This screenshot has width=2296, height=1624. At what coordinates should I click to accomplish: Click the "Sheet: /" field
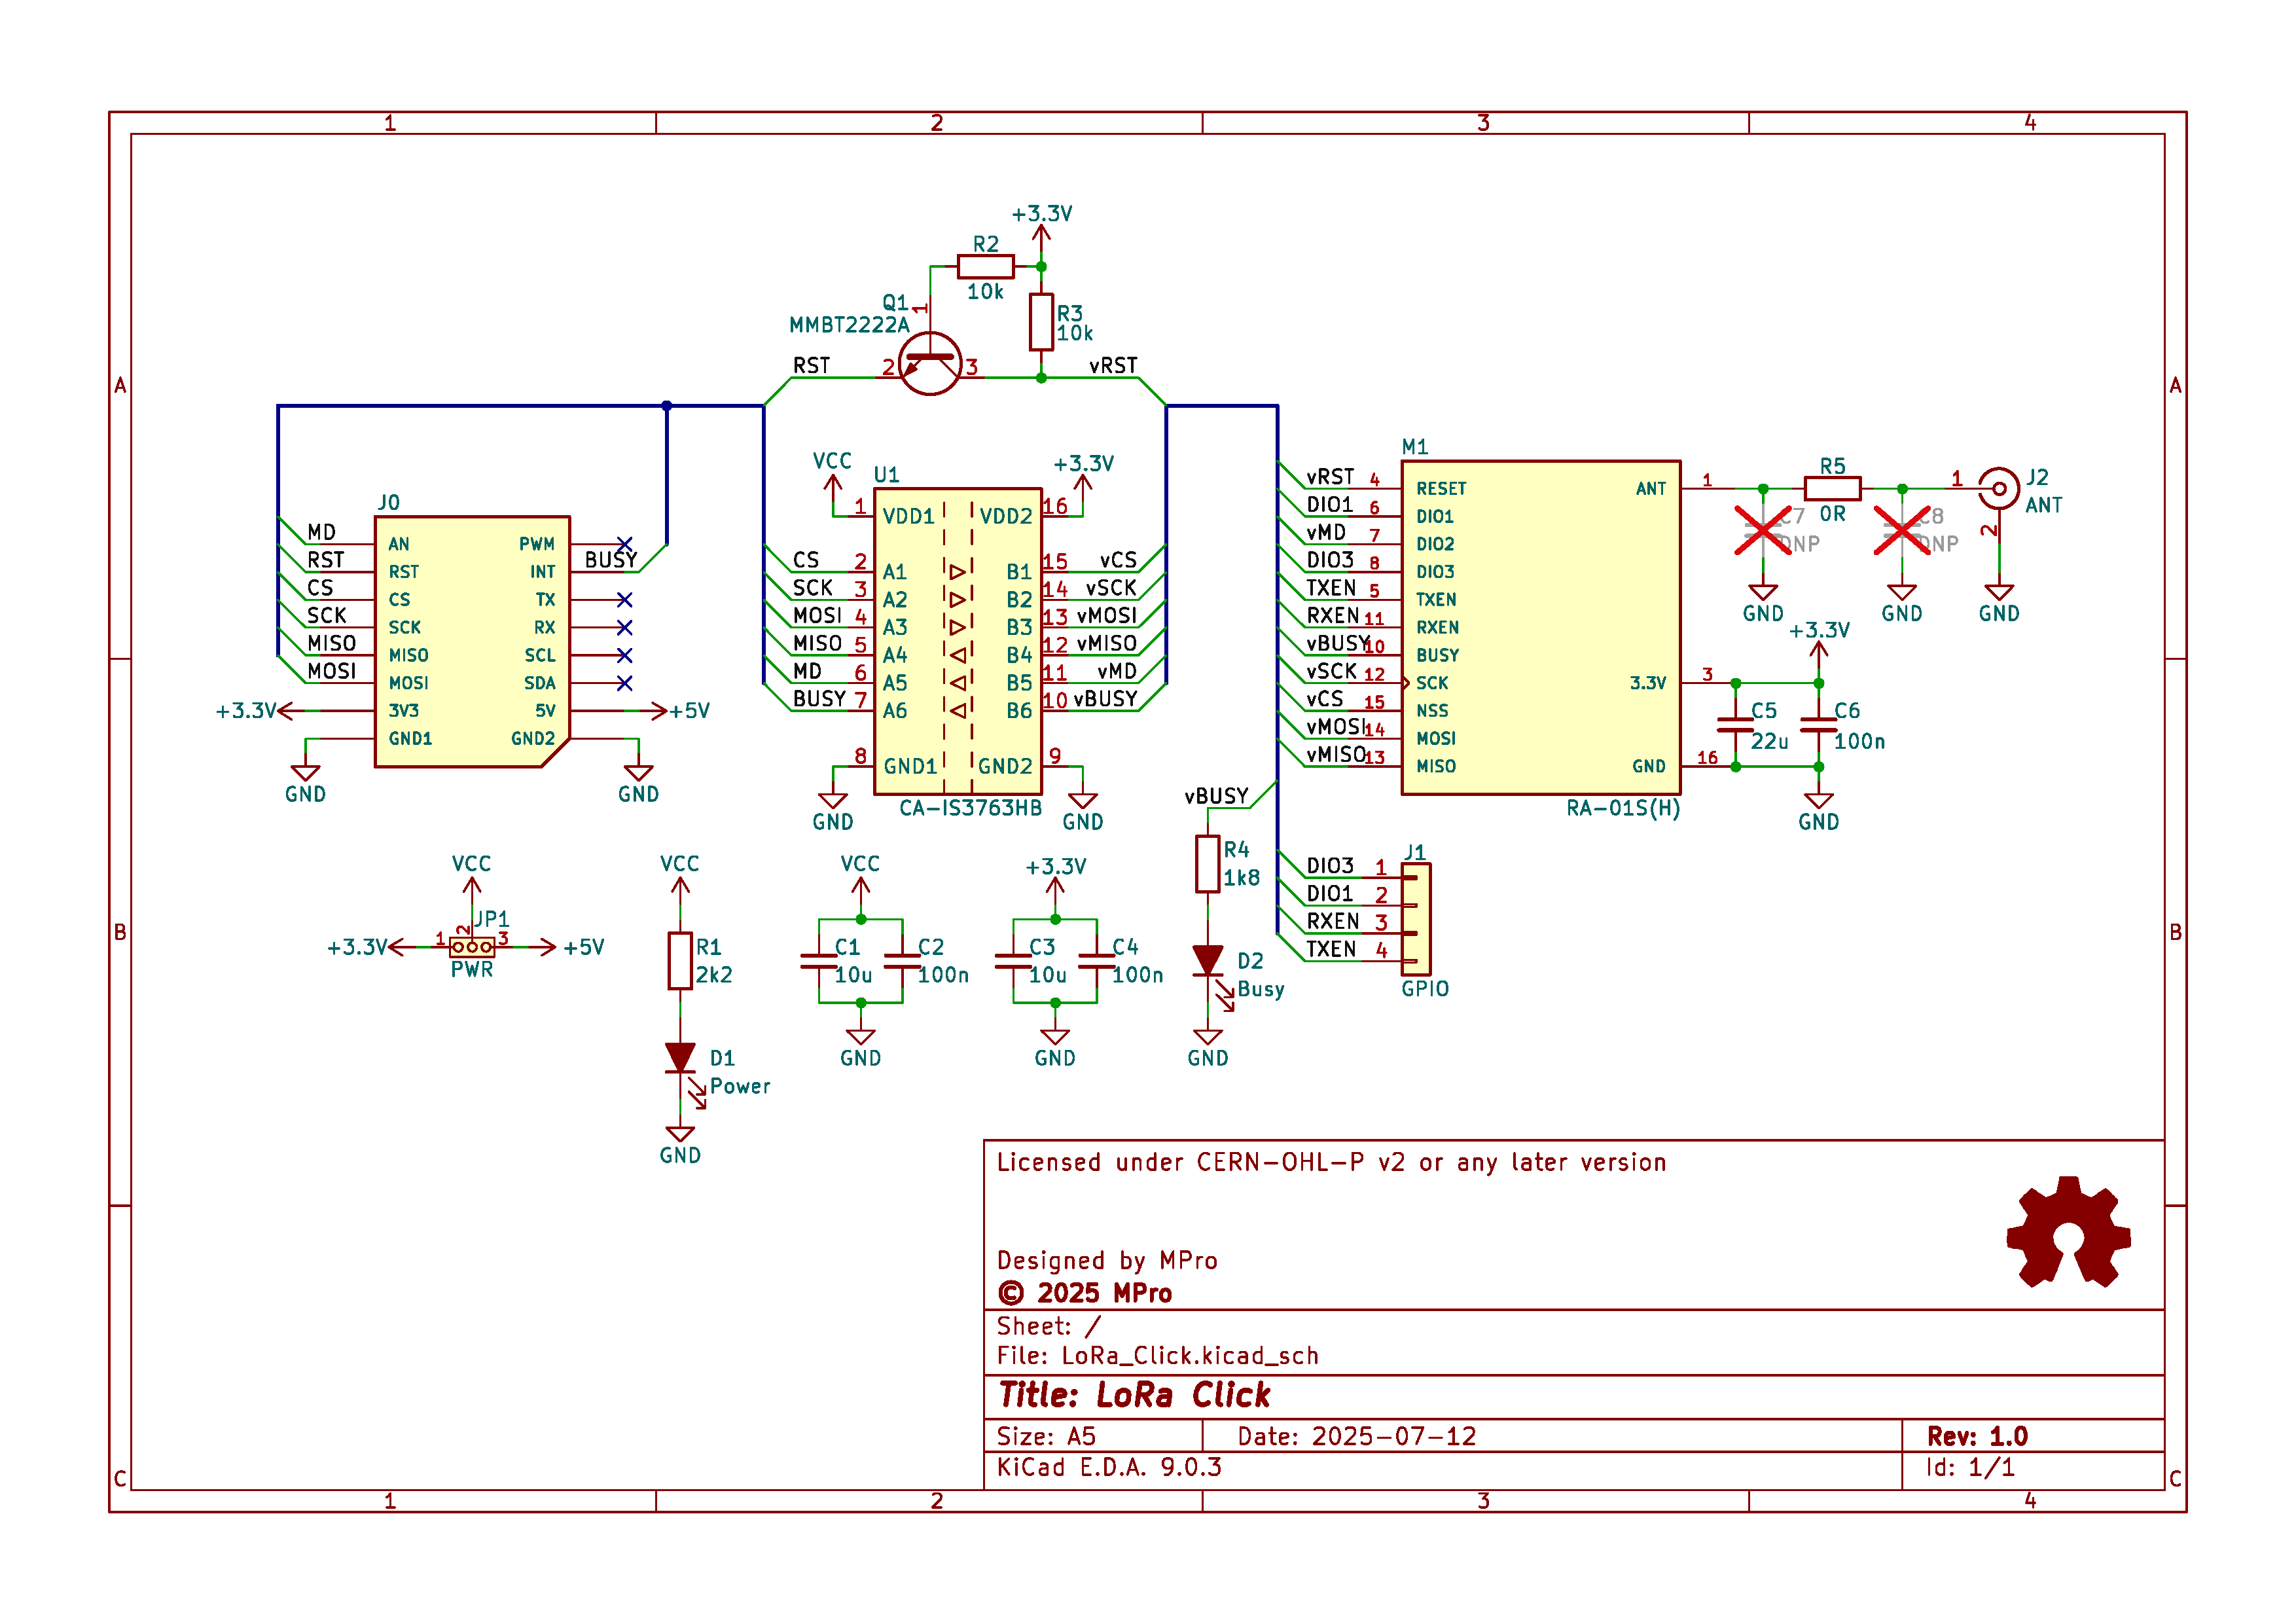[1048, 1326]
